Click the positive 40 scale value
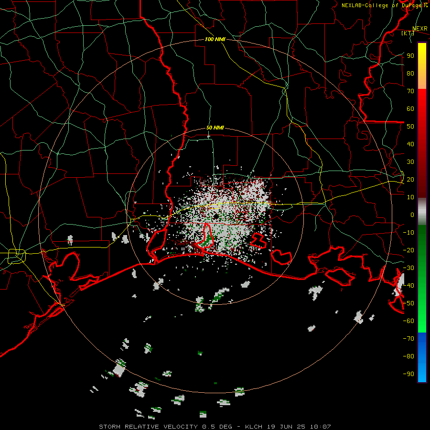This screenshot has height=430, width=430. point(410,144)
